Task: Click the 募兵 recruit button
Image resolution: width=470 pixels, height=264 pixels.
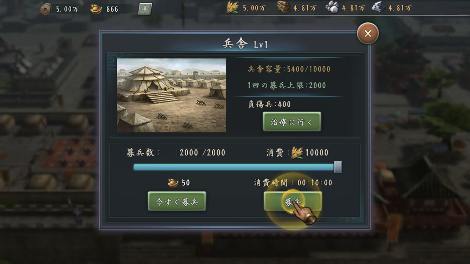Action: point(293,202)
